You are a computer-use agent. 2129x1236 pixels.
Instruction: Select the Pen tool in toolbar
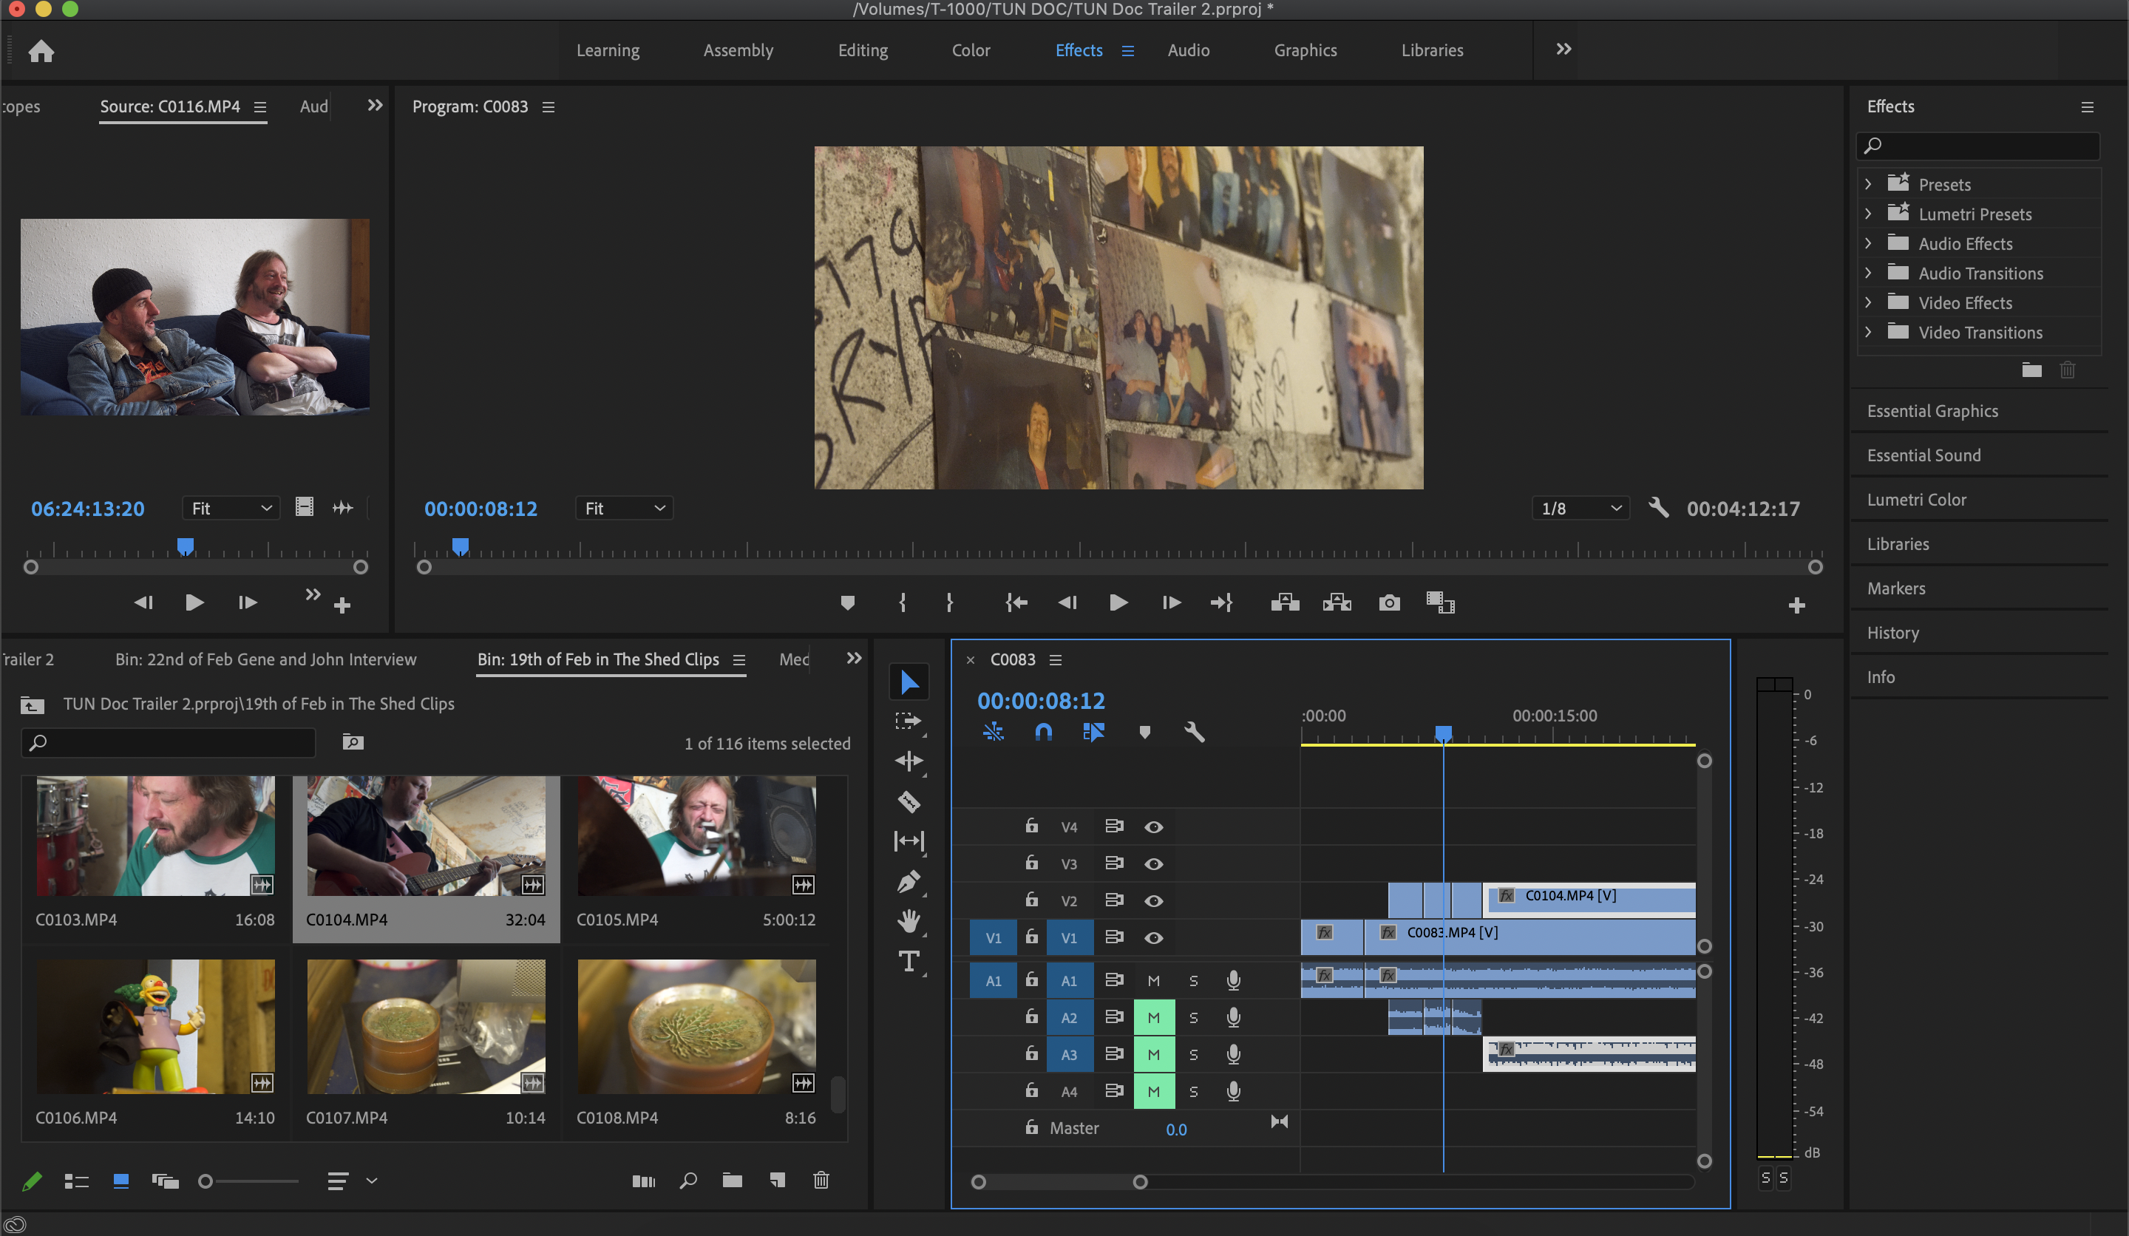tap(909, 881)
